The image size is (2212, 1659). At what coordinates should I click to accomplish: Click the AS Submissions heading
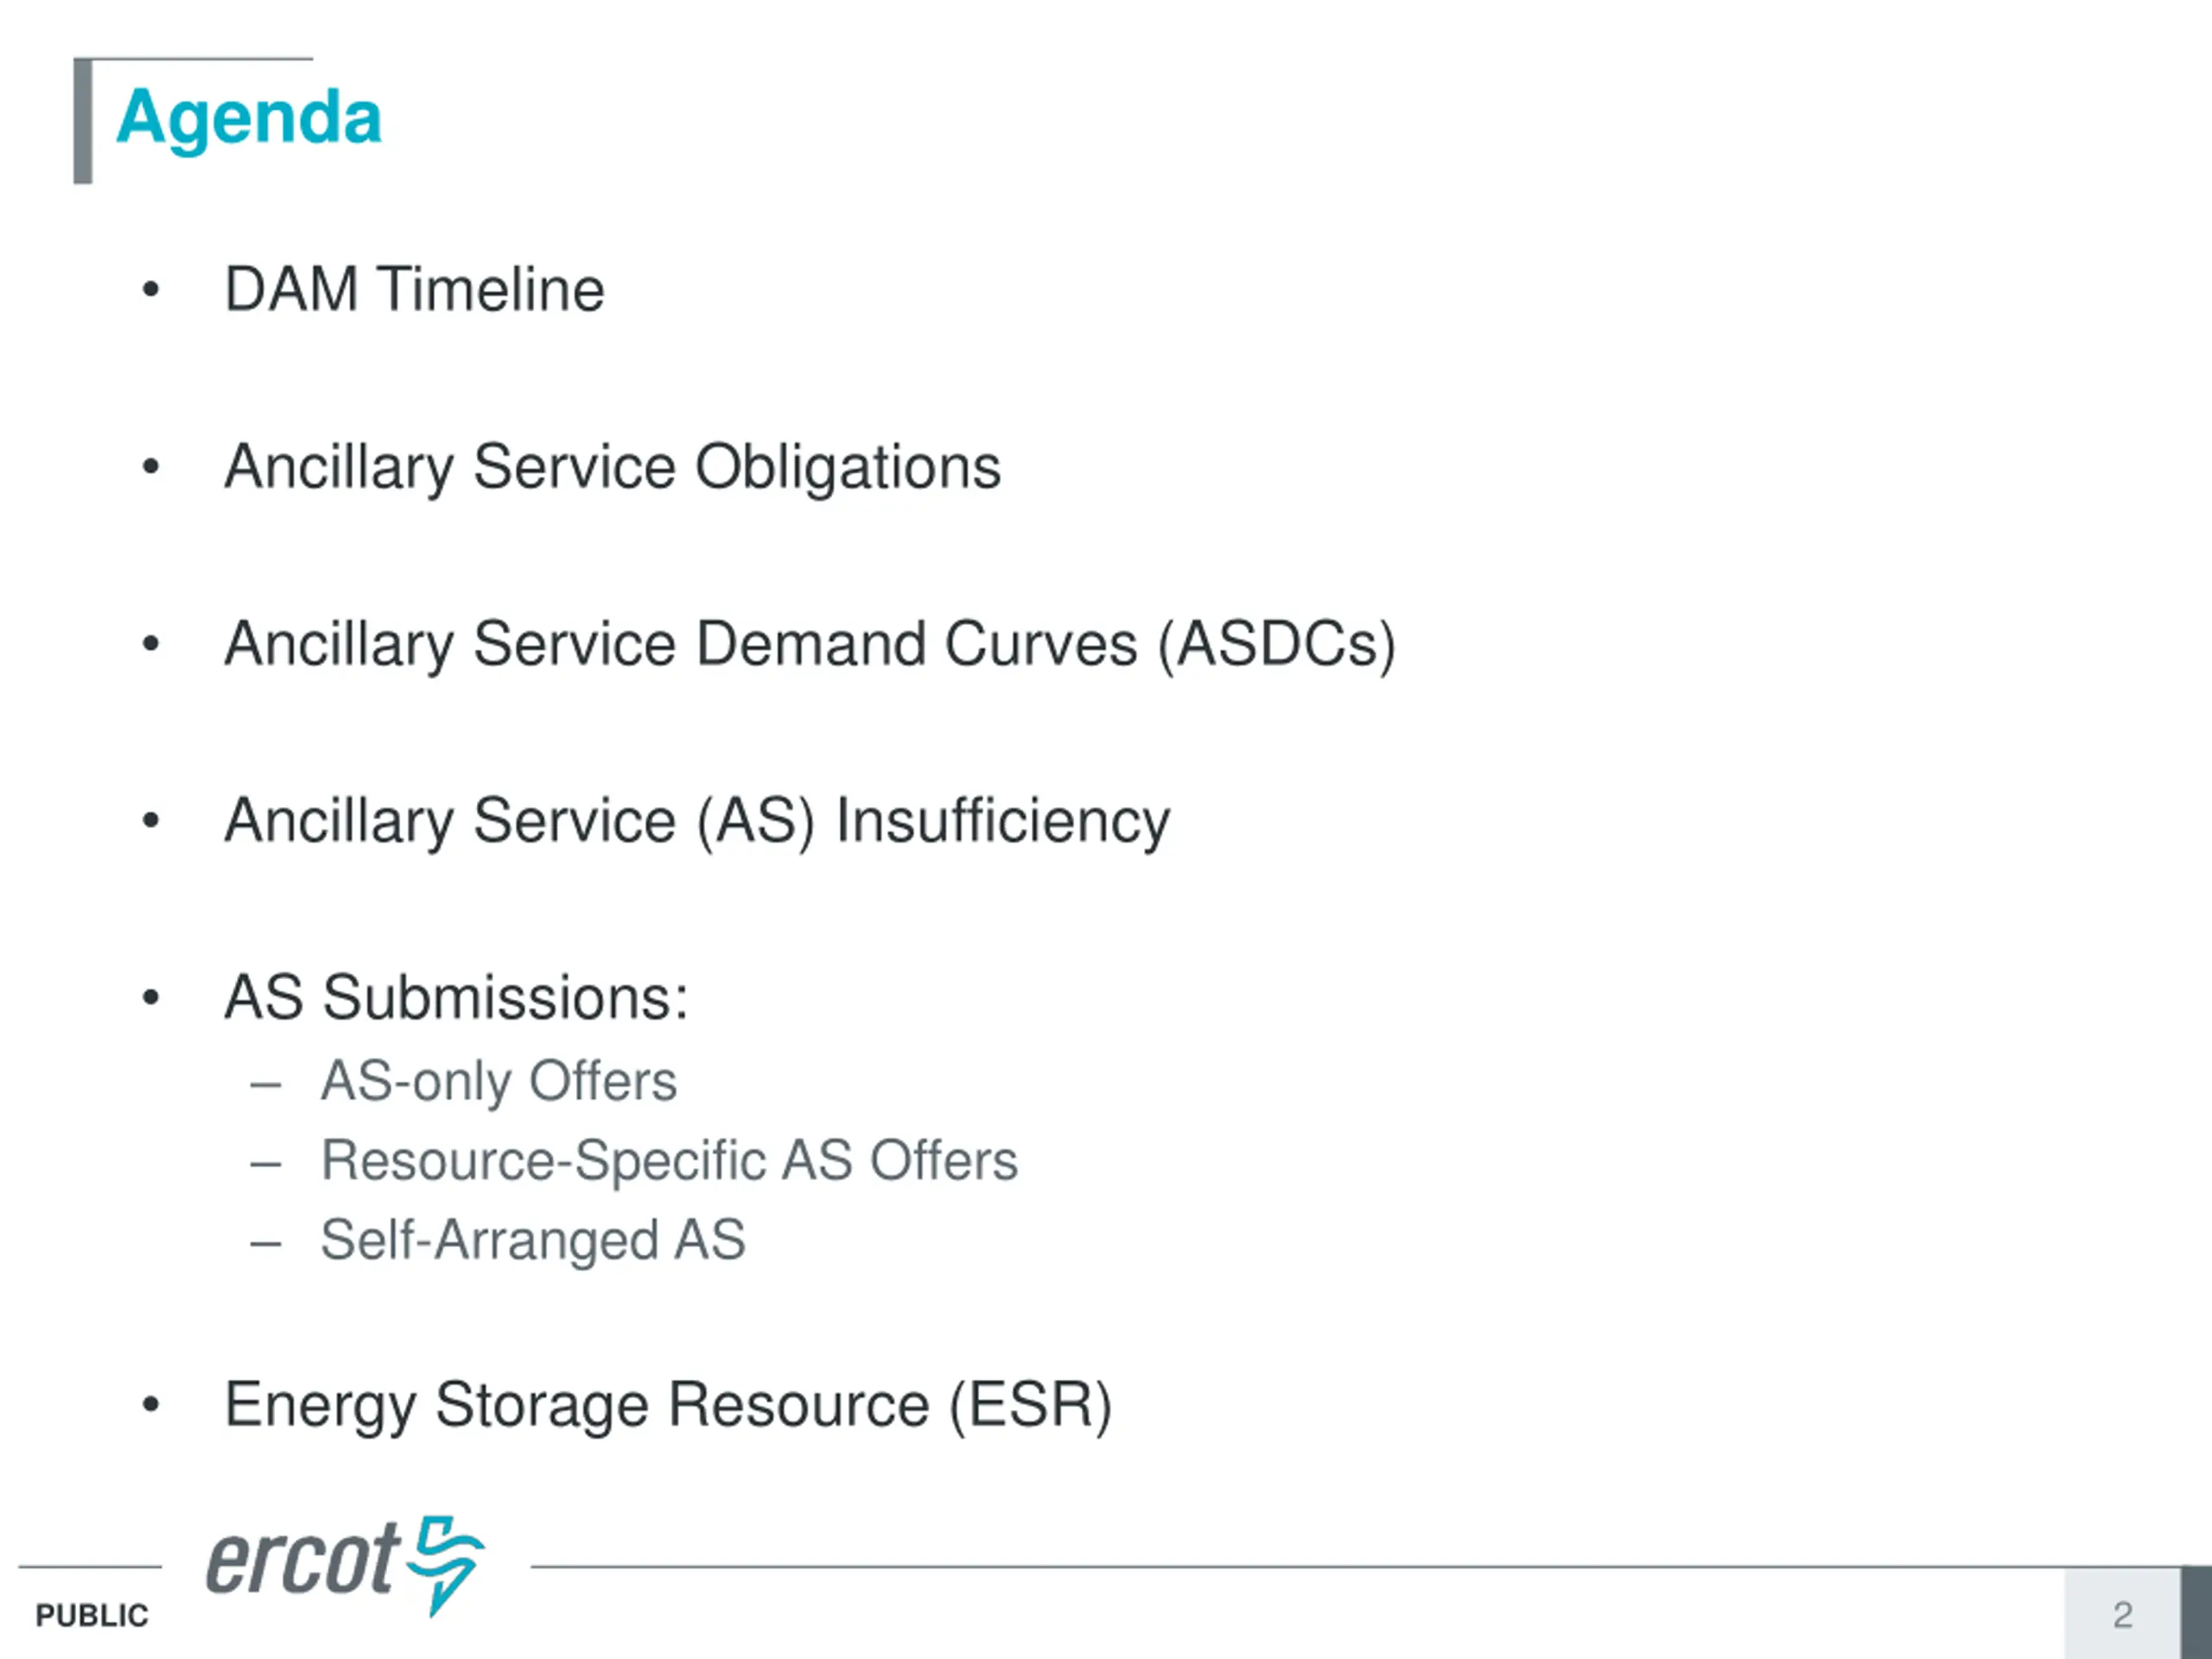click(456, 998)
